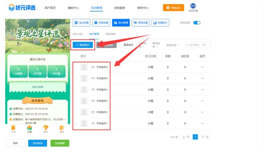Open the 介绍 icon in preview footer
The height and width of the screenshot is (152, 264).
(x=13, y=128)
